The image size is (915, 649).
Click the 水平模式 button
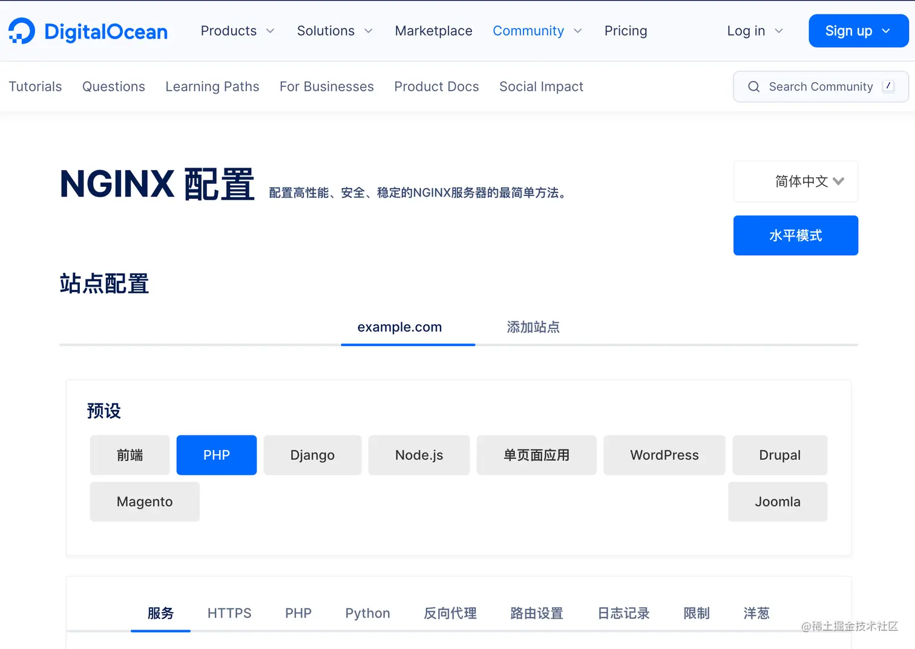click(796, 235)
